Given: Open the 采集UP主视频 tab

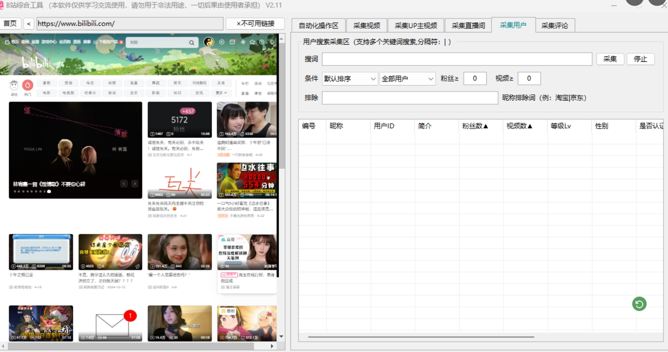Looking at the screenshot, I should point(416,25).
